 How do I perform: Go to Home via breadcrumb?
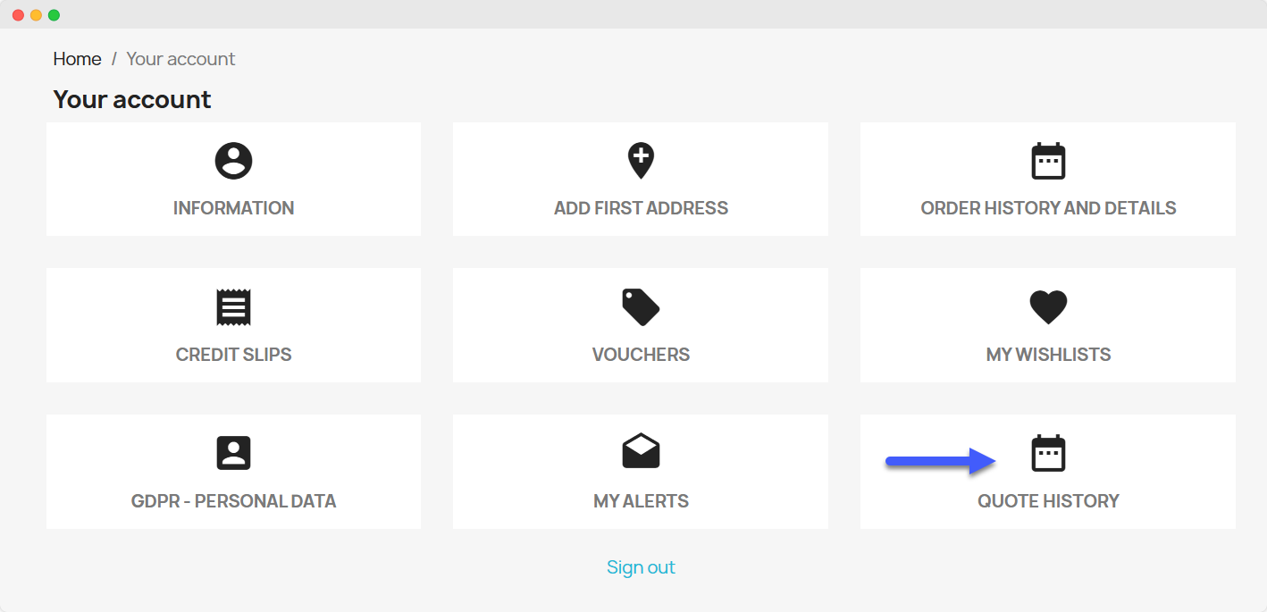tap(77, 59)
